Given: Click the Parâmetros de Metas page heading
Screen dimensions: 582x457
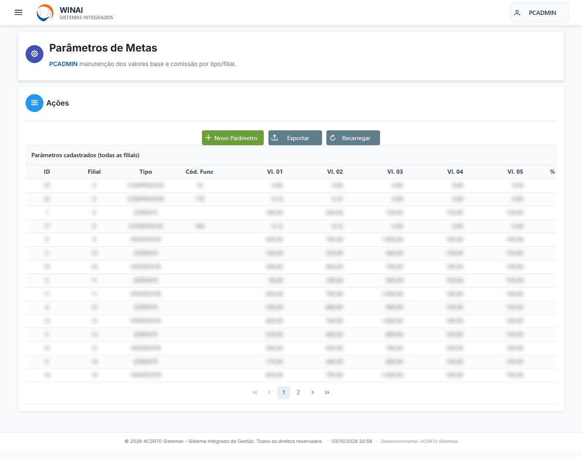Looking at the screenshot, I should pos(103,48).
